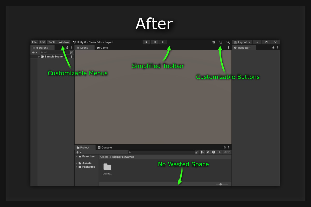Click the Assets breadcrumb link

(x=104, y=157)
